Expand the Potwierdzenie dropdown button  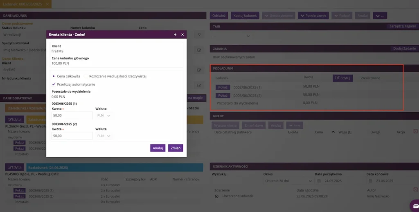(x=313, y=16)
